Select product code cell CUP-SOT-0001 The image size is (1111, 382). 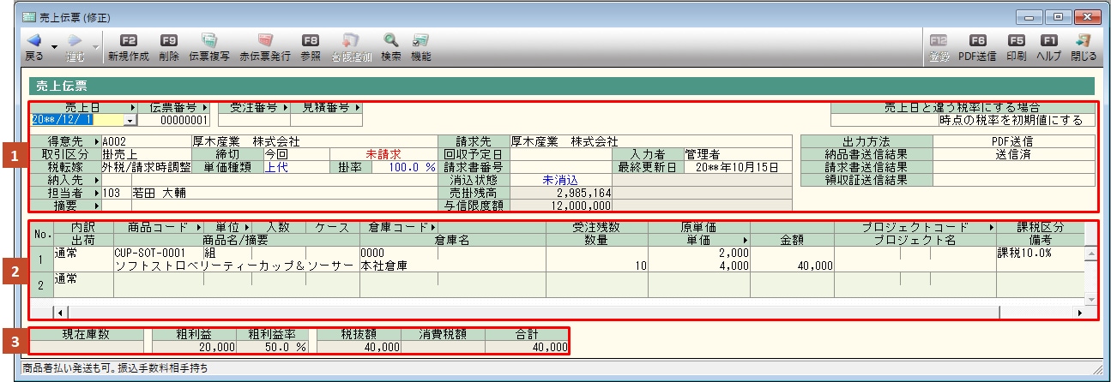click(157, 254)
